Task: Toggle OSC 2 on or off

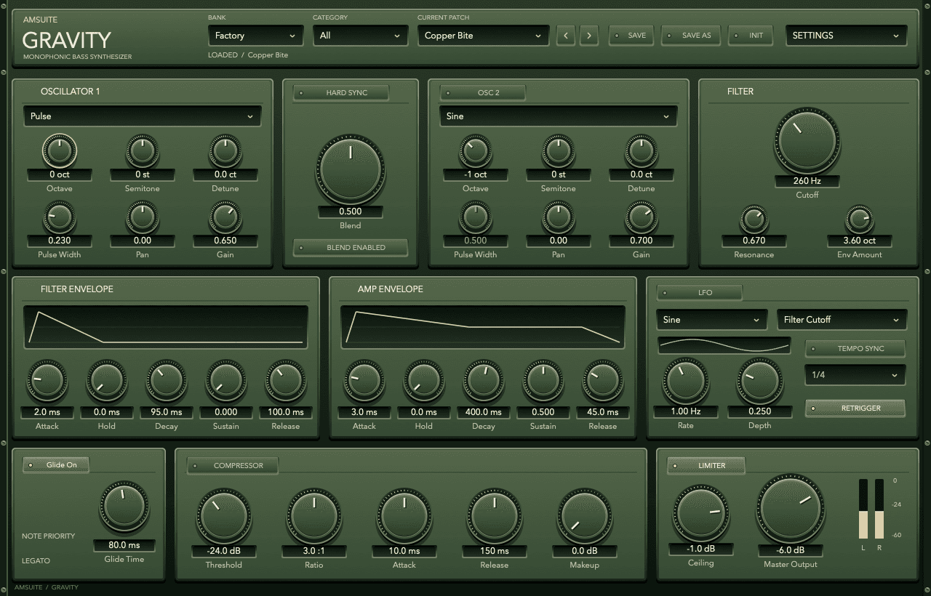Action: click(x=483, y=93)
